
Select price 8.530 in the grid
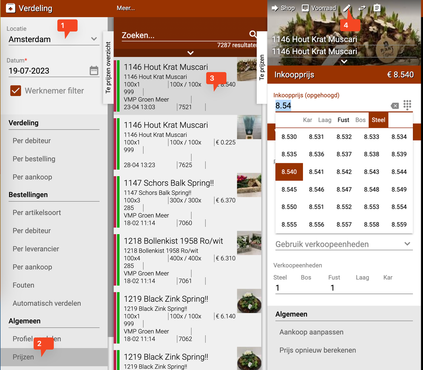tap(289, 137)
